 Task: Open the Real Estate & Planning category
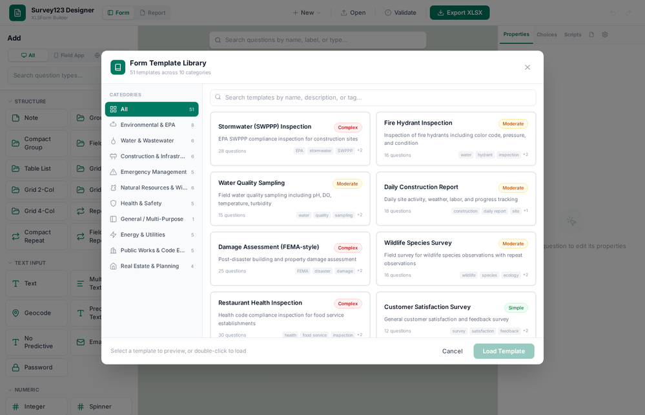coord(151,266)
